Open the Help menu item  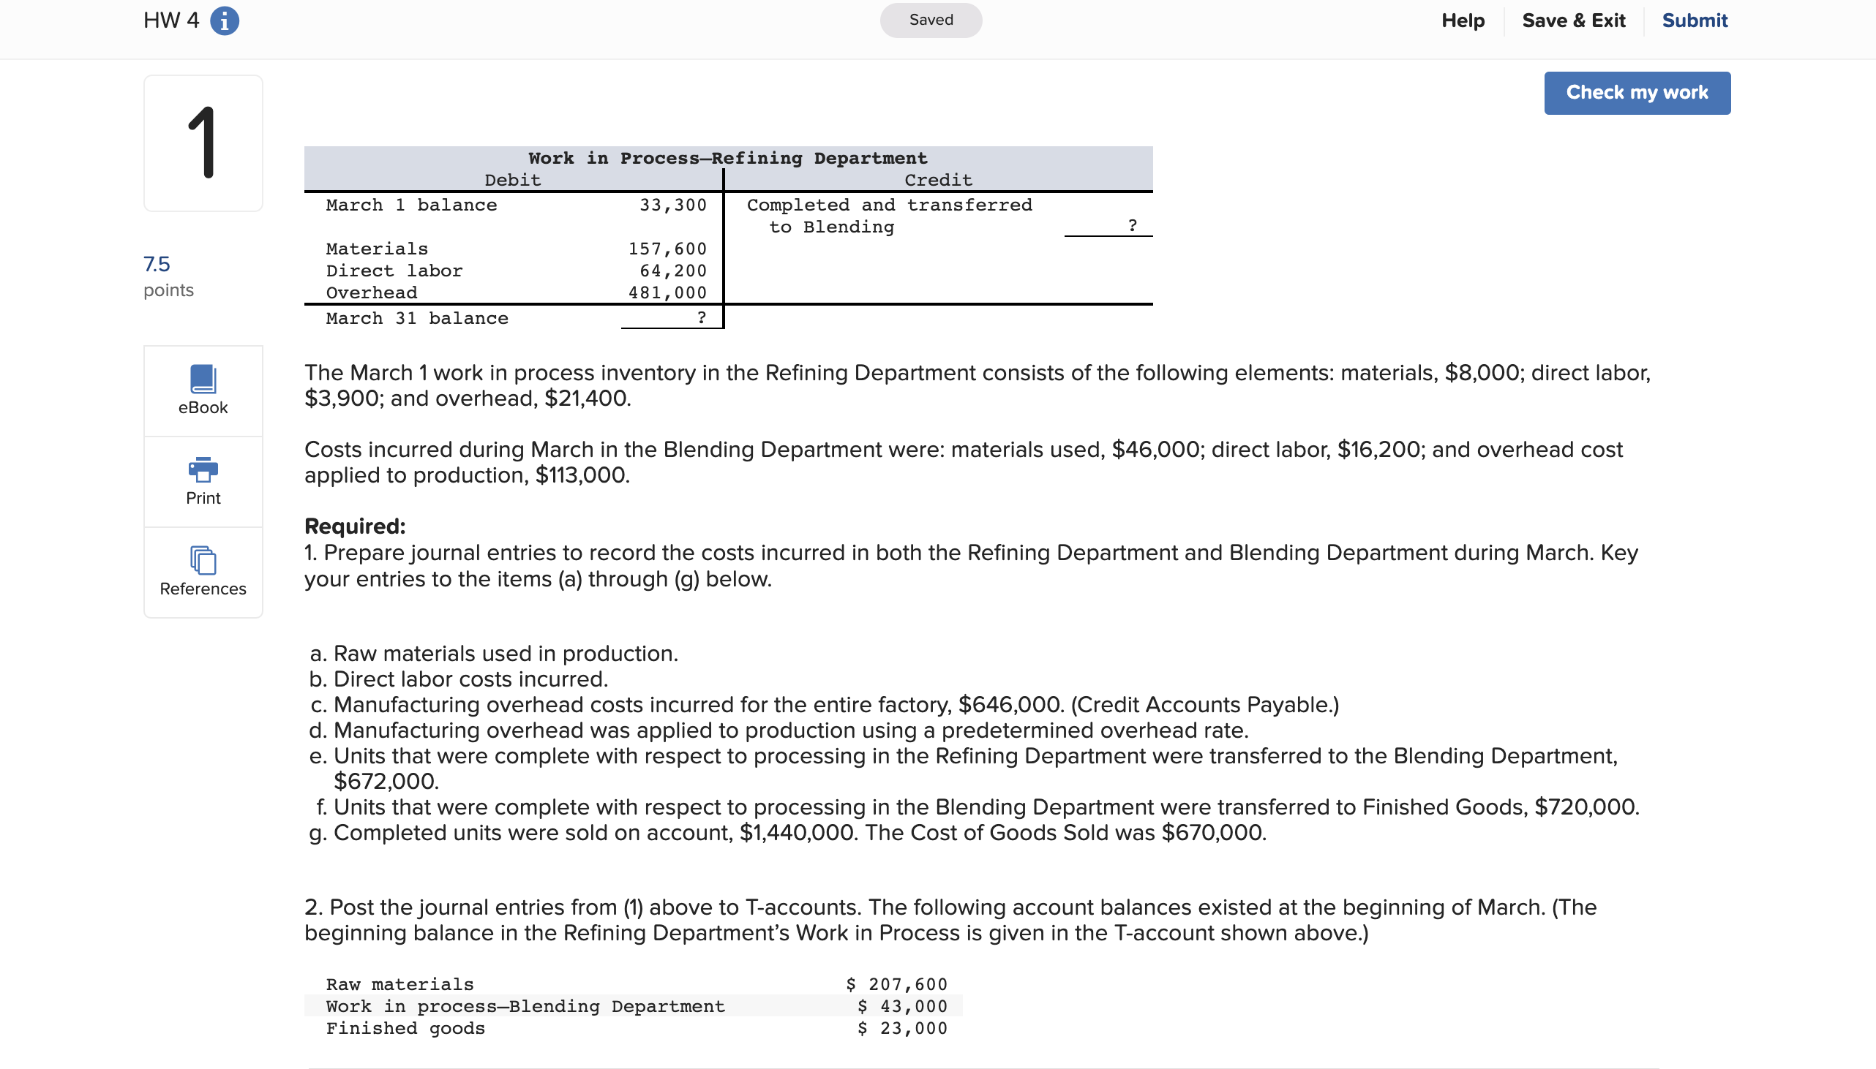(x=1464, y=20)
